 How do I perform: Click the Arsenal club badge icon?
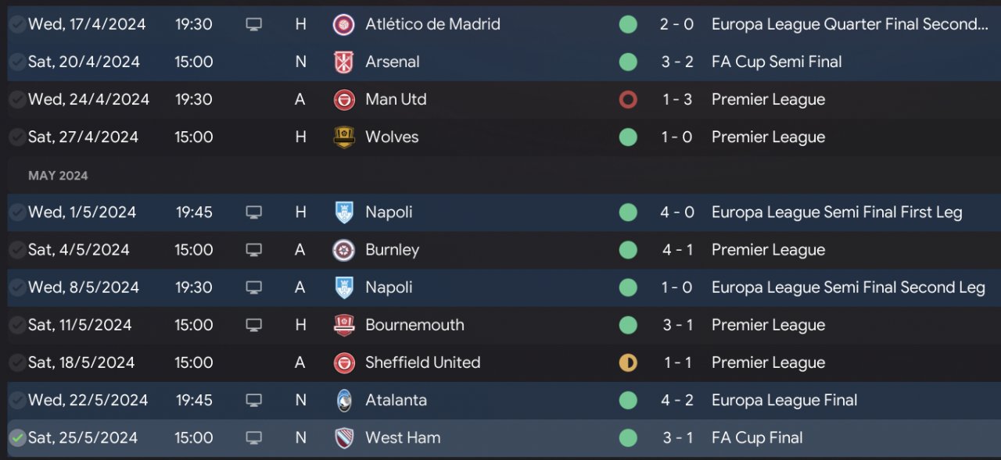[343, 62]
